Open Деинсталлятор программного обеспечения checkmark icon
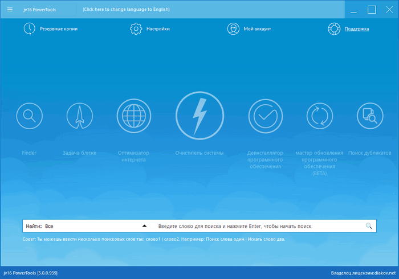The width and height of the screenshot is (399, 279). coord(266,116)
